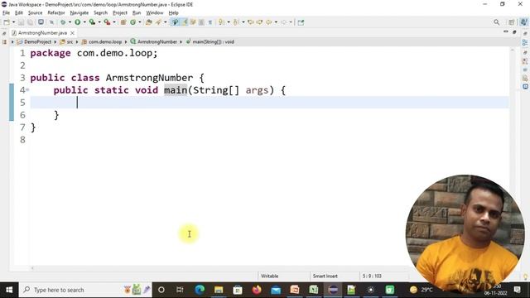The image size is (530, 298).
Task: Select the Java perspective icon
Action: [x=523, y=22]
